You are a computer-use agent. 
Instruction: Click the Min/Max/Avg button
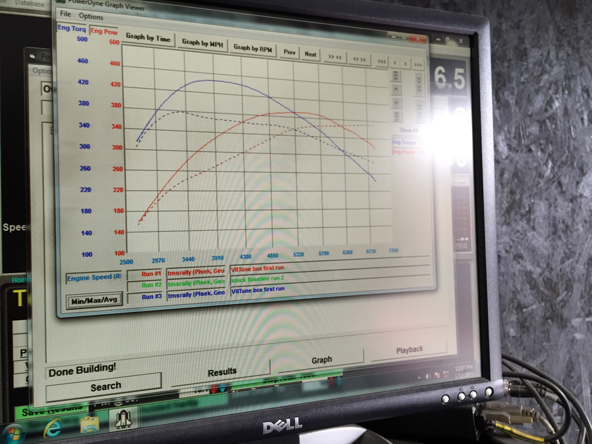tap(94, 300)
